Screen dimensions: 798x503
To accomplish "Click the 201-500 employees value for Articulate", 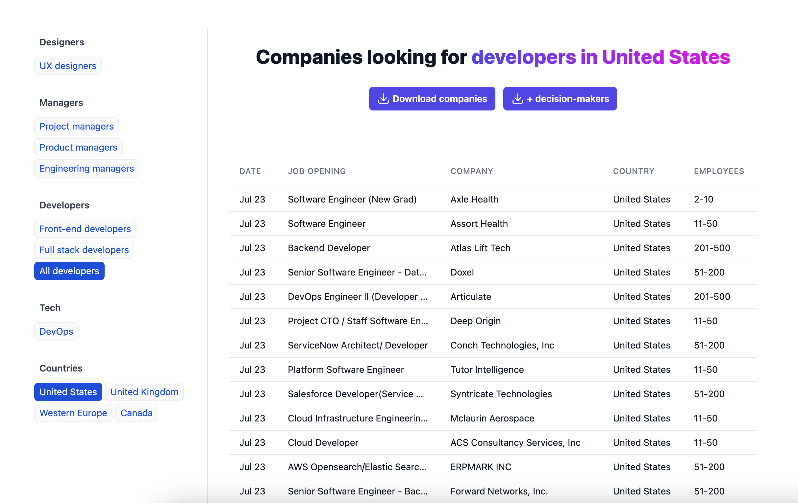I will point(712,297).
